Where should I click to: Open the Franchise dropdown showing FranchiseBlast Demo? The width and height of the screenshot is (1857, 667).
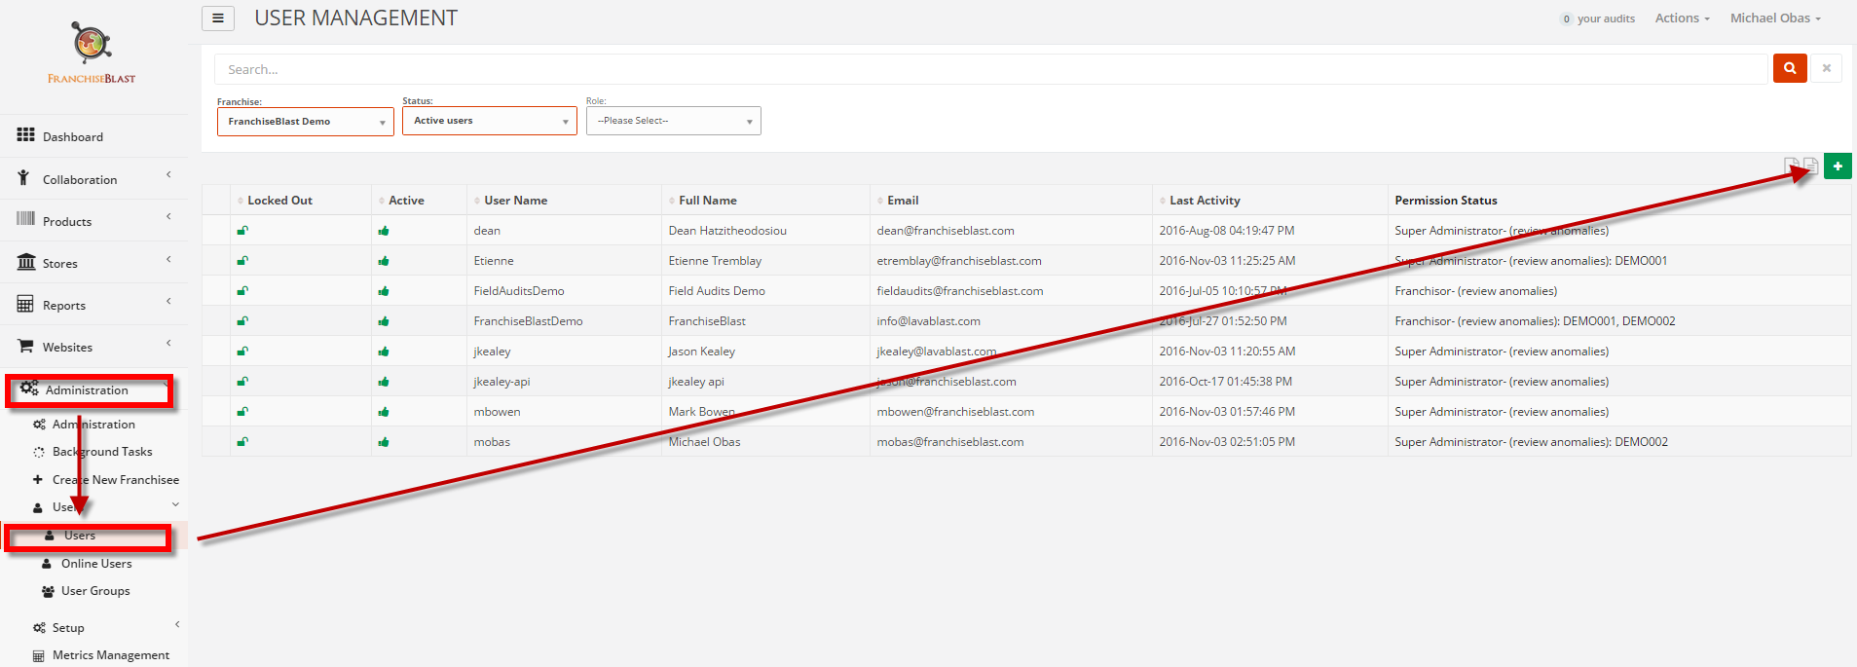(x=305, y=122)
